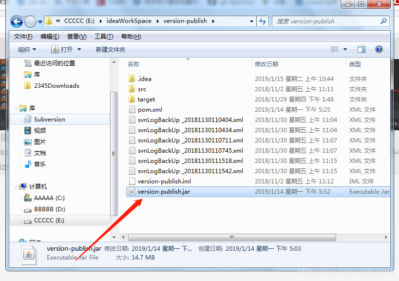This screenshot has height=281, width=399.
Task: Expand the address bar history dropdown
Action: [251, 21]
